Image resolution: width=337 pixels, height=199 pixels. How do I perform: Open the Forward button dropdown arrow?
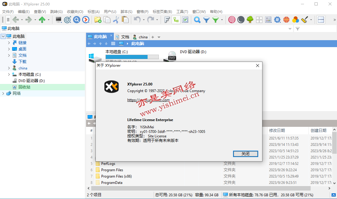35,20
